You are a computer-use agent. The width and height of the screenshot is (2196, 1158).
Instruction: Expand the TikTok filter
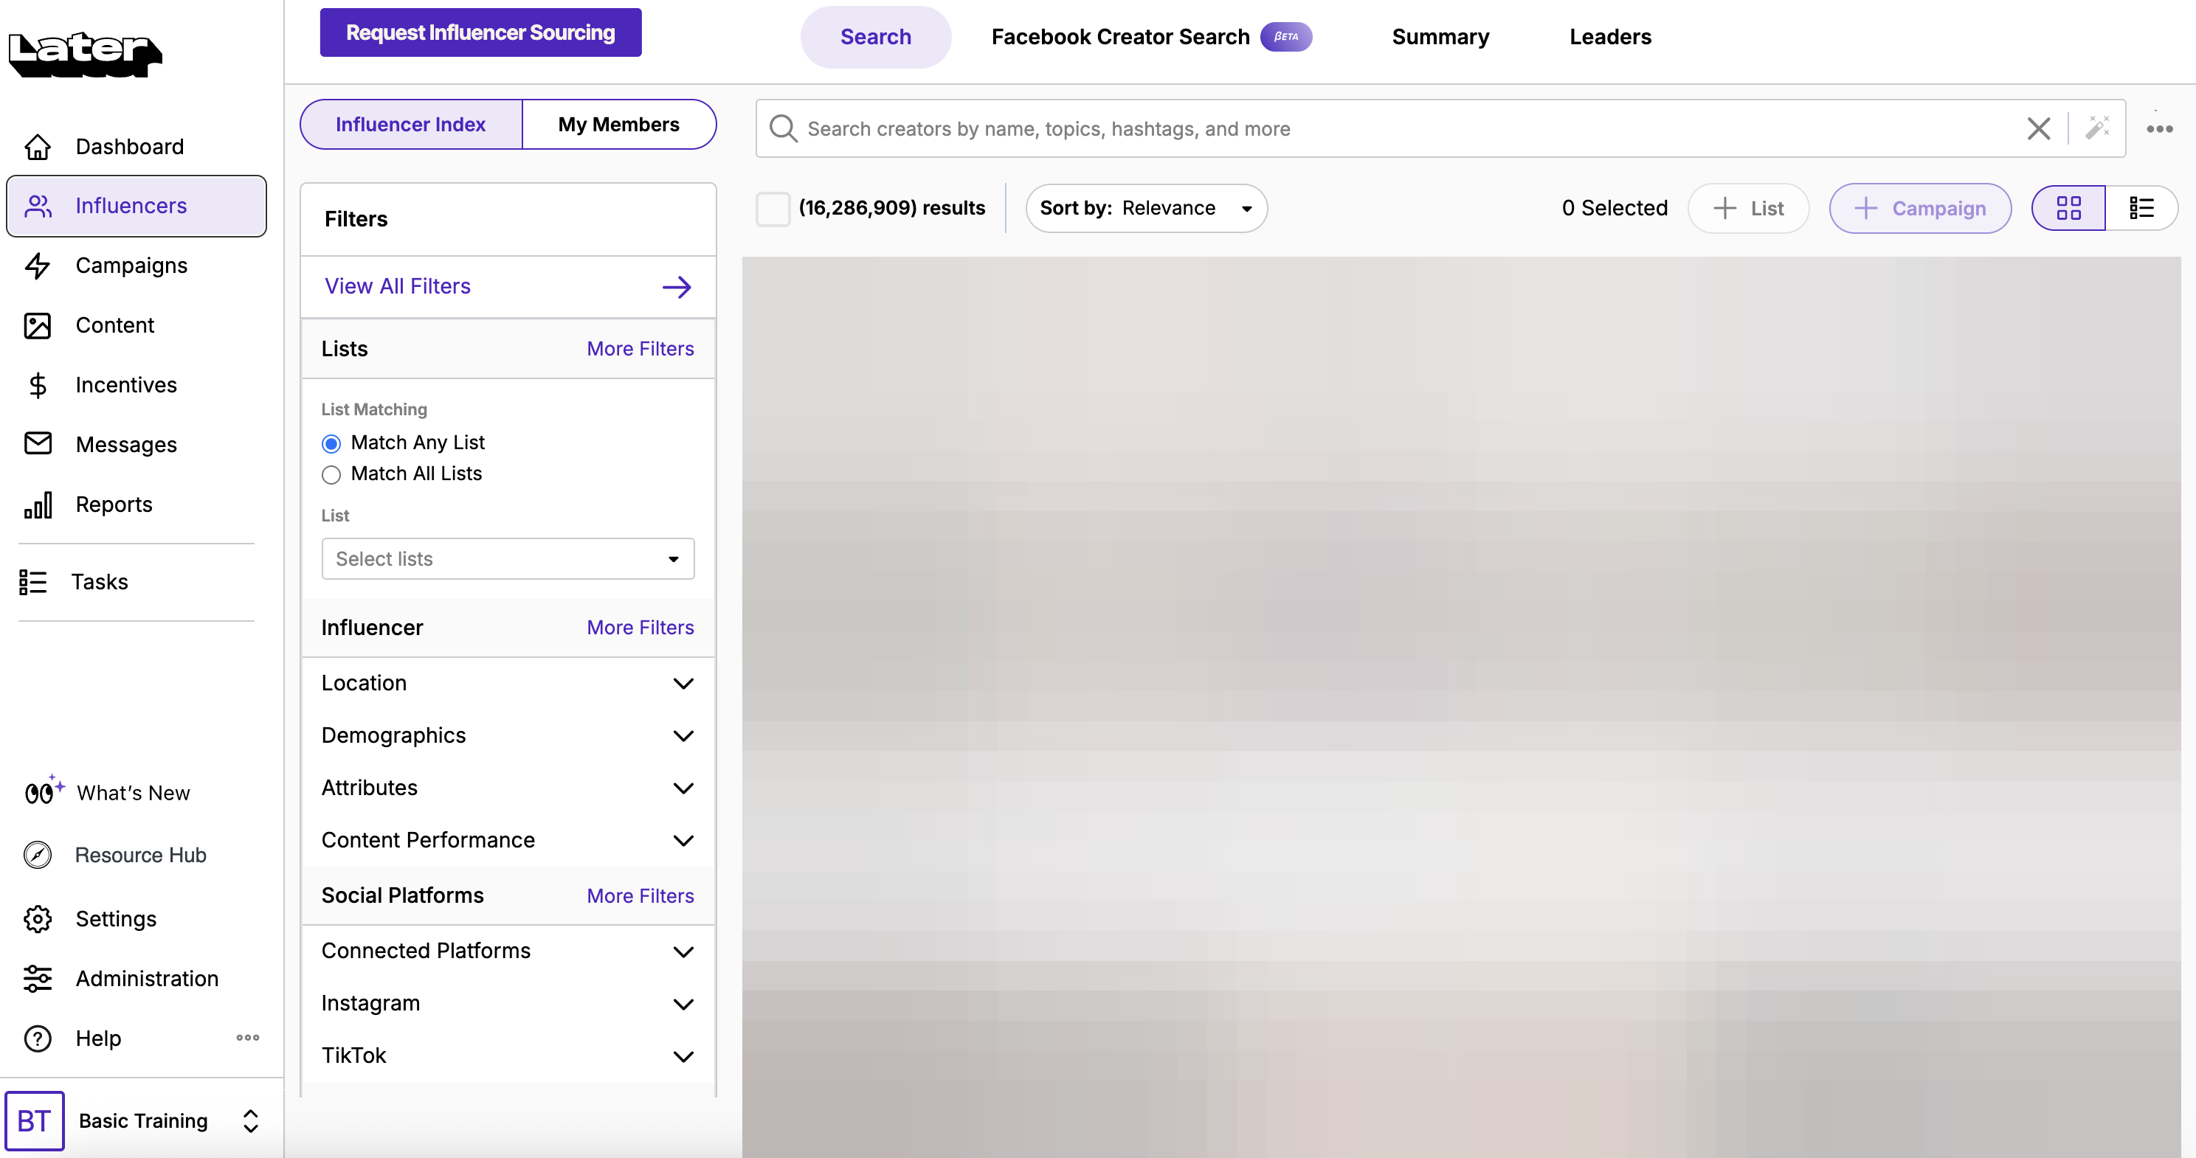coord(508,1055)
